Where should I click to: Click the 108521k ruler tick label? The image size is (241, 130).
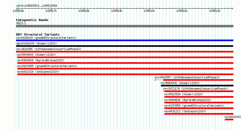click(x=182, y=11)
